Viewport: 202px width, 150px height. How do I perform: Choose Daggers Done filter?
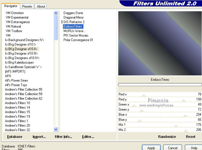pos(73,13)
